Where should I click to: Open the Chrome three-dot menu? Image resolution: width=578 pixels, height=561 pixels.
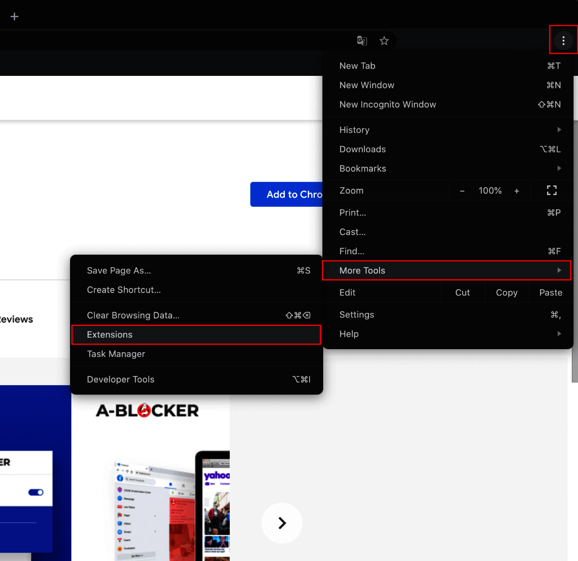tap(563, 40)
